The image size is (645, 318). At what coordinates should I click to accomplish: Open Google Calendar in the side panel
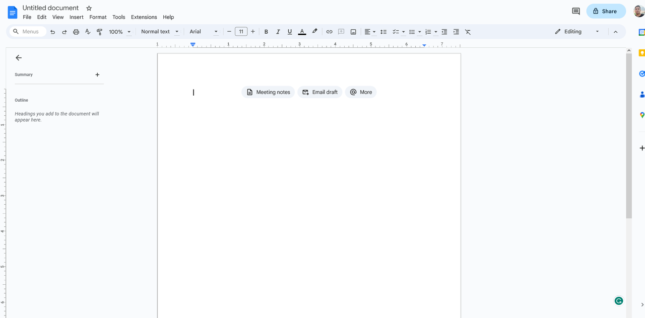click(x=642, y=32)
